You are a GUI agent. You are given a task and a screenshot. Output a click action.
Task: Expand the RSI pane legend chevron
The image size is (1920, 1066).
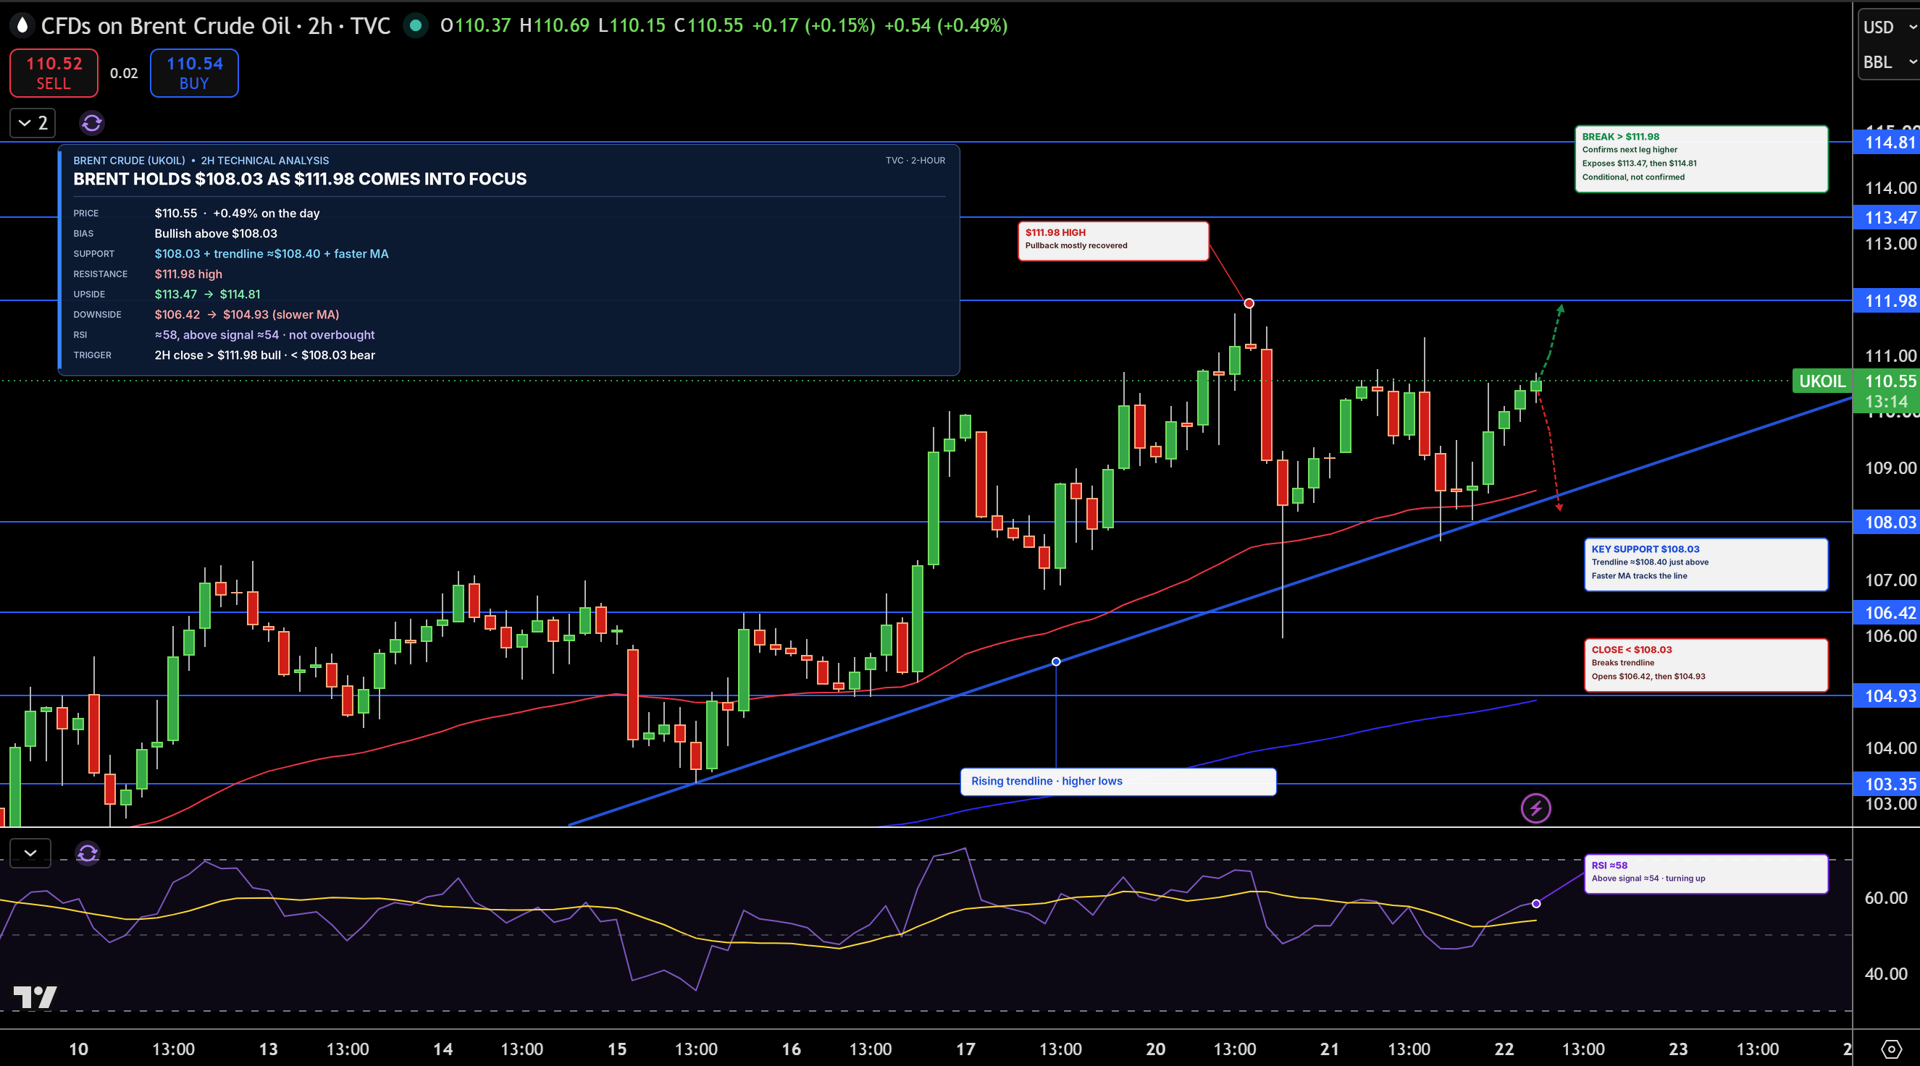30,853
